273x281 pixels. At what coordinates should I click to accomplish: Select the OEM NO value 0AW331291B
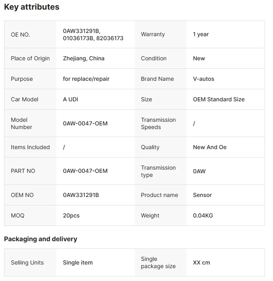pos(81,195)
